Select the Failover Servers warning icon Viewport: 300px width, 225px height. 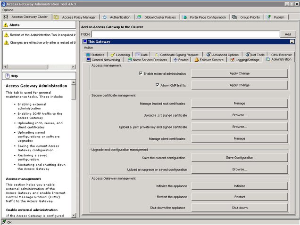coord(197,60)
